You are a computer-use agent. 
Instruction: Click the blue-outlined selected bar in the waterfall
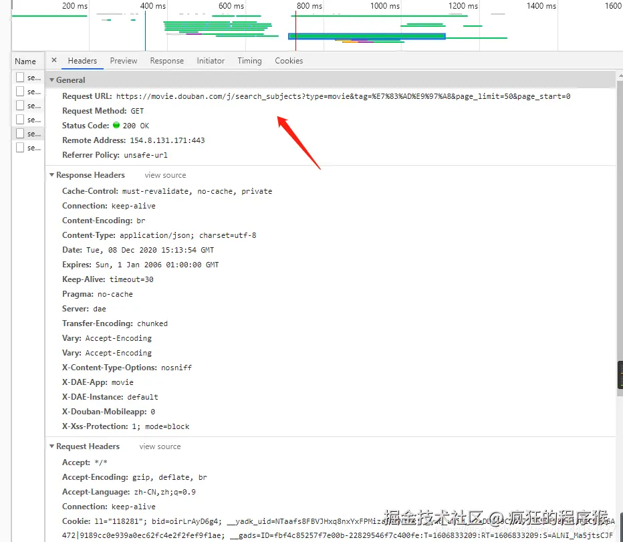(x=367, y=36)
